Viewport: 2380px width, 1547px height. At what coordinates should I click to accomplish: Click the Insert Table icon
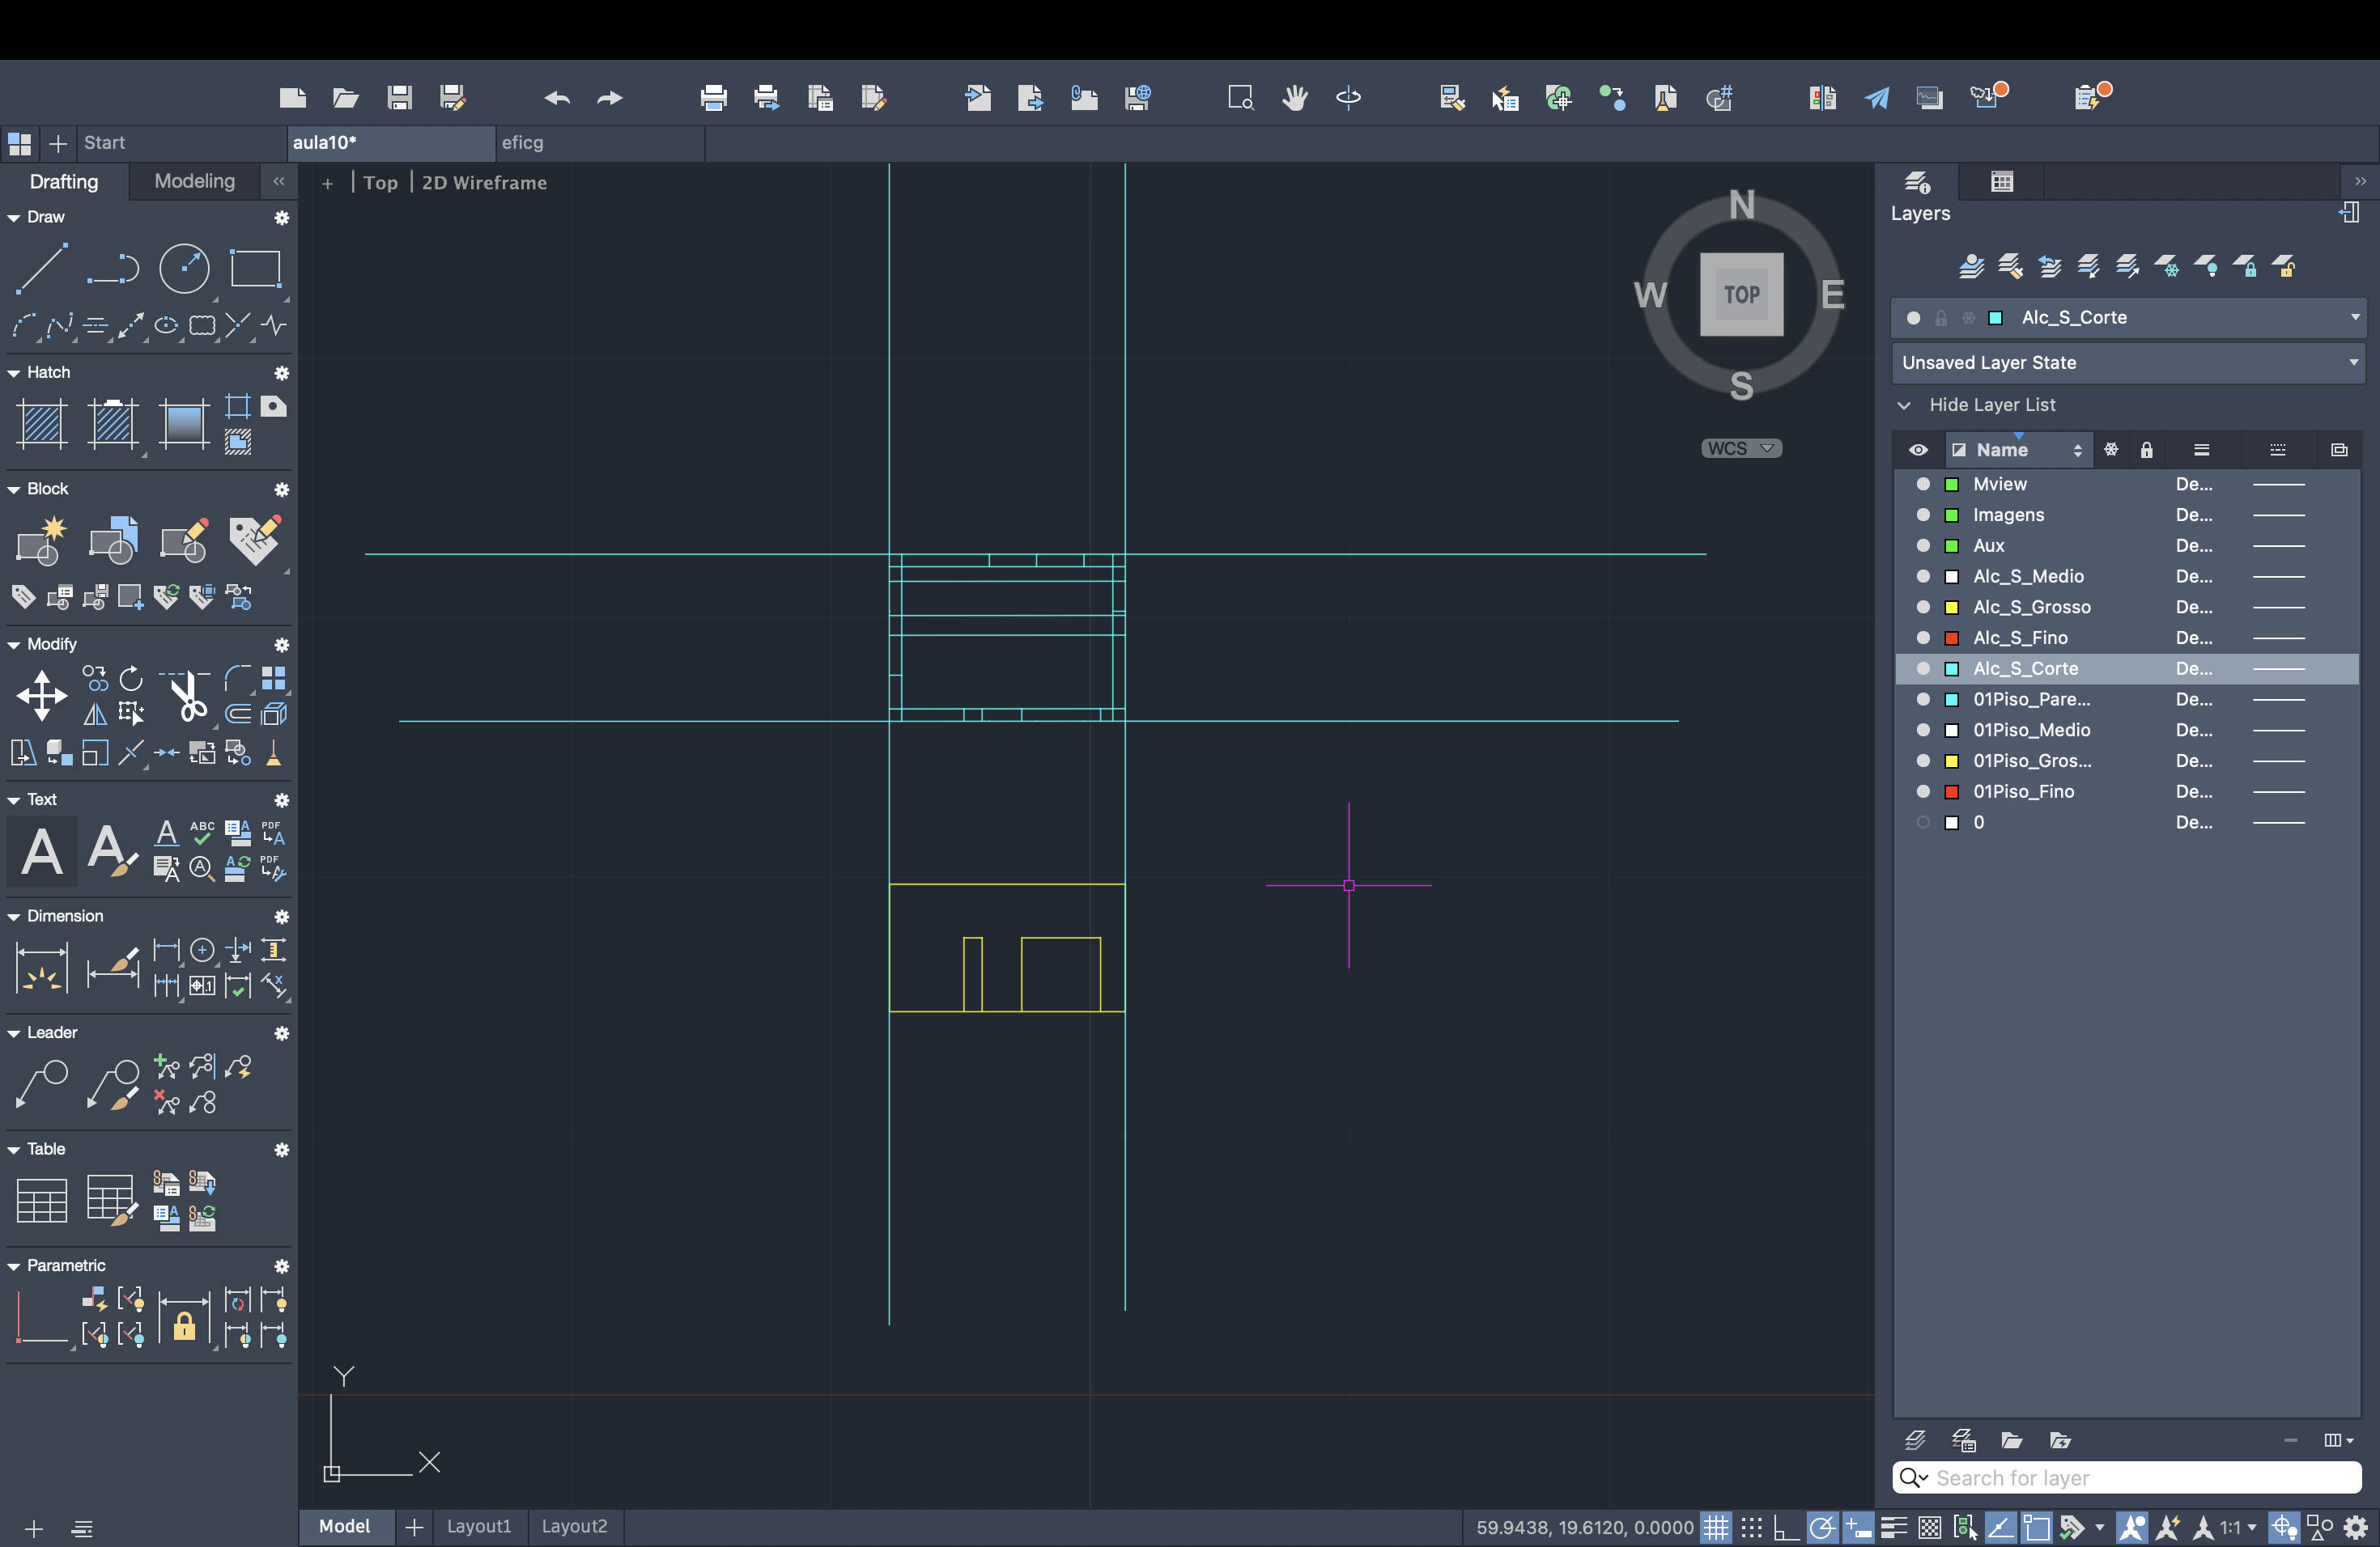pos(41,1200)
